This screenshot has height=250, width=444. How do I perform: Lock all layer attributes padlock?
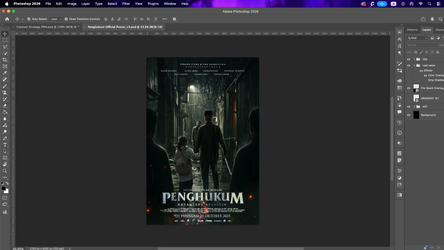437,52
